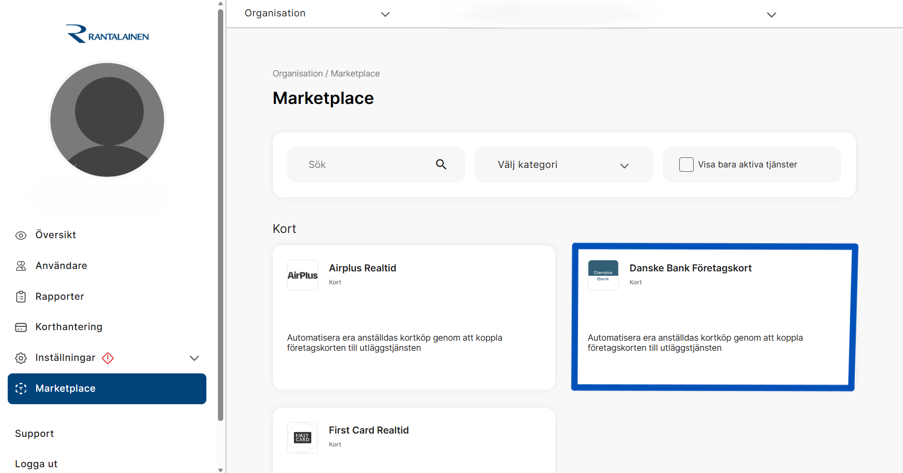The image size is (903, 473).
Task: Click the search magnifier icon
Action: (441, 165)
